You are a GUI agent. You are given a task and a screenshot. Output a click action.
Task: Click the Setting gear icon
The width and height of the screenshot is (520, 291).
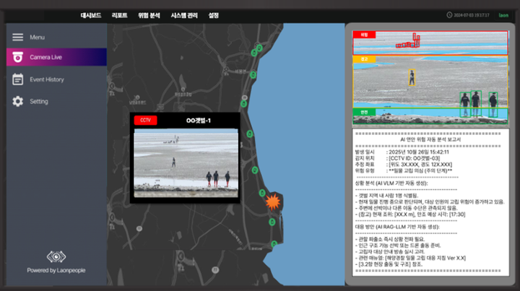pos(17,101)
